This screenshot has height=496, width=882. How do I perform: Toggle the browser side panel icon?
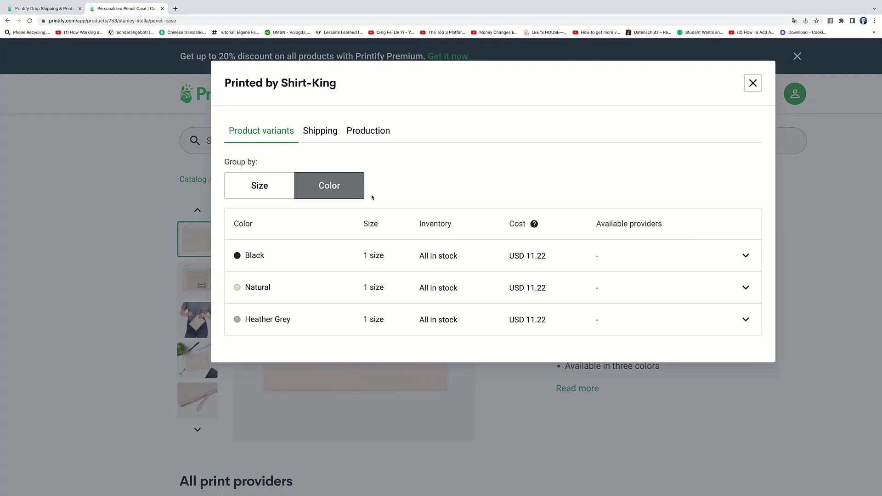tap(852, 21)
